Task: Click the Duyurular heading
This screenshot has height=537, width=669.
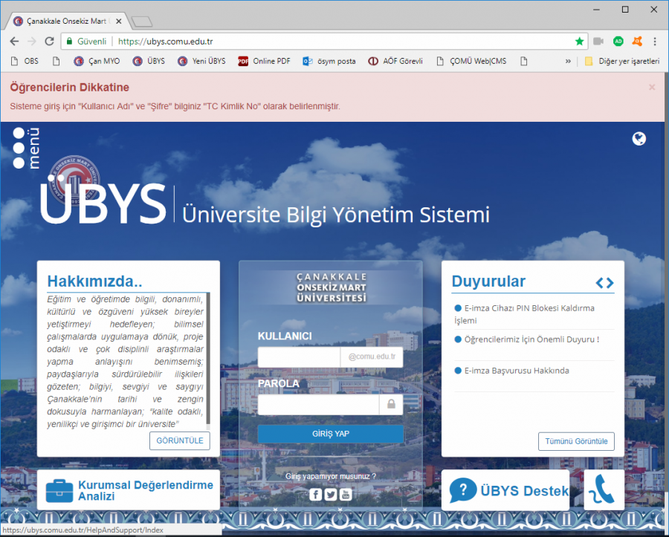Action: [x=488, y=281]
